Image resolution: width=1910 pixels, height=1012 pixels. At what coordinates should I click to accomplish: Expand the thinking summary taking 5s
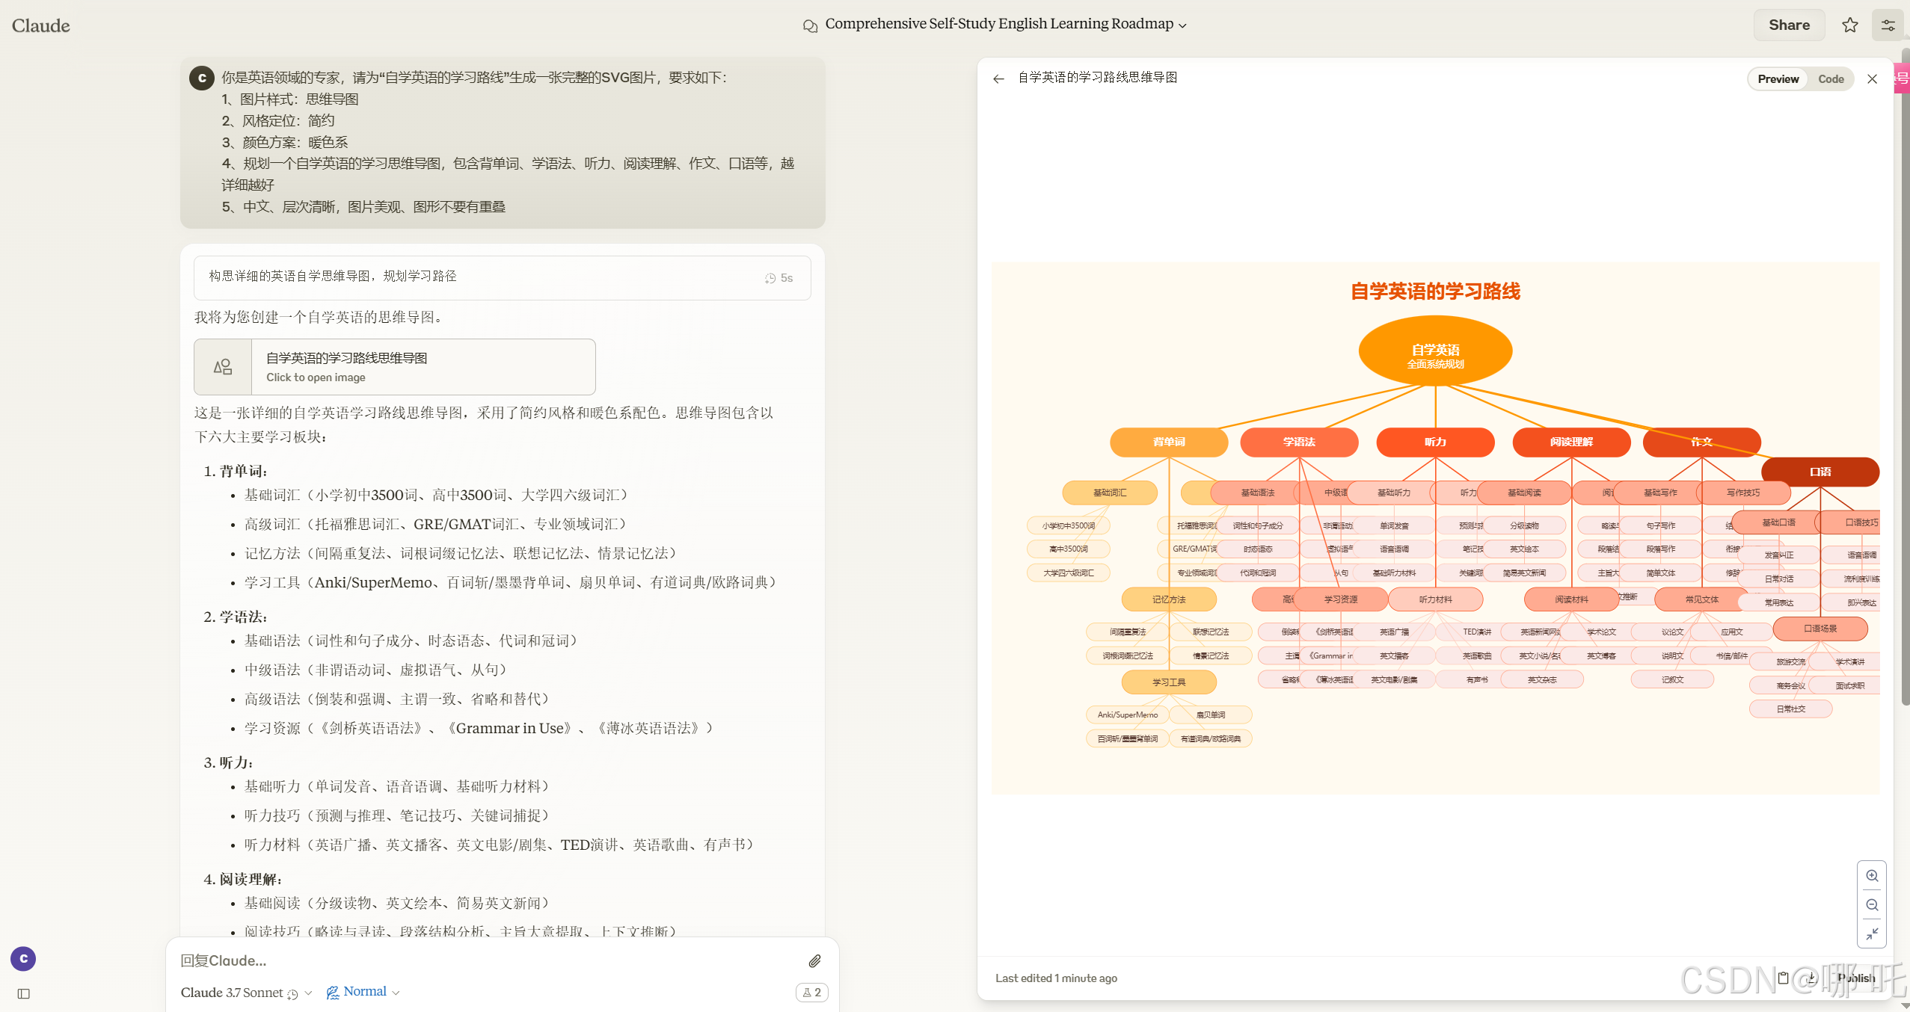[502, 277]
